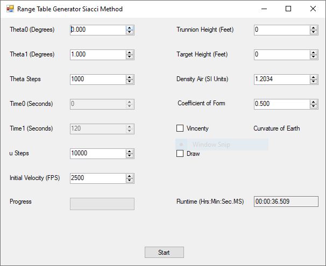
Task: Click the application icon in title bar
Action: 10,9
